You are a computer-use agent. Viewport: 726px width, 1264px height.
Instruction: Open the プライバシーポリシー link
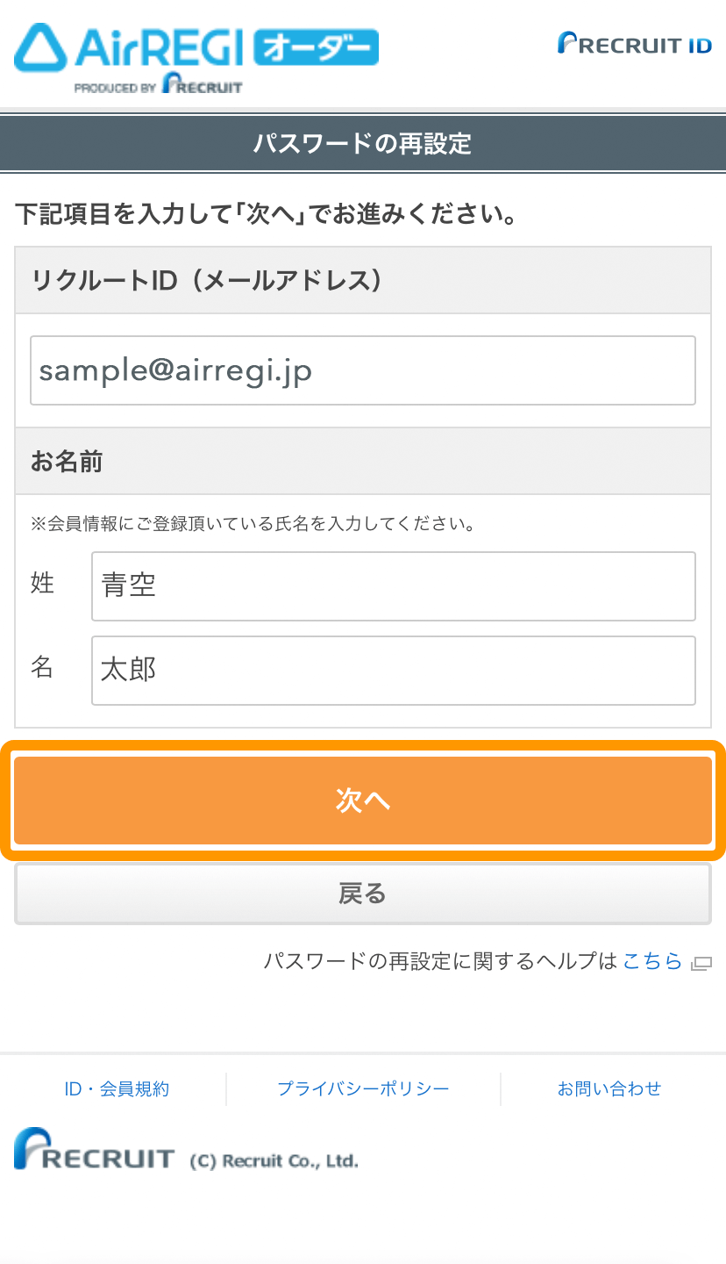363,1089
